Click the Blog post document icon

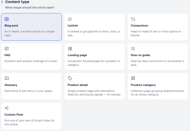pos(7,19)
